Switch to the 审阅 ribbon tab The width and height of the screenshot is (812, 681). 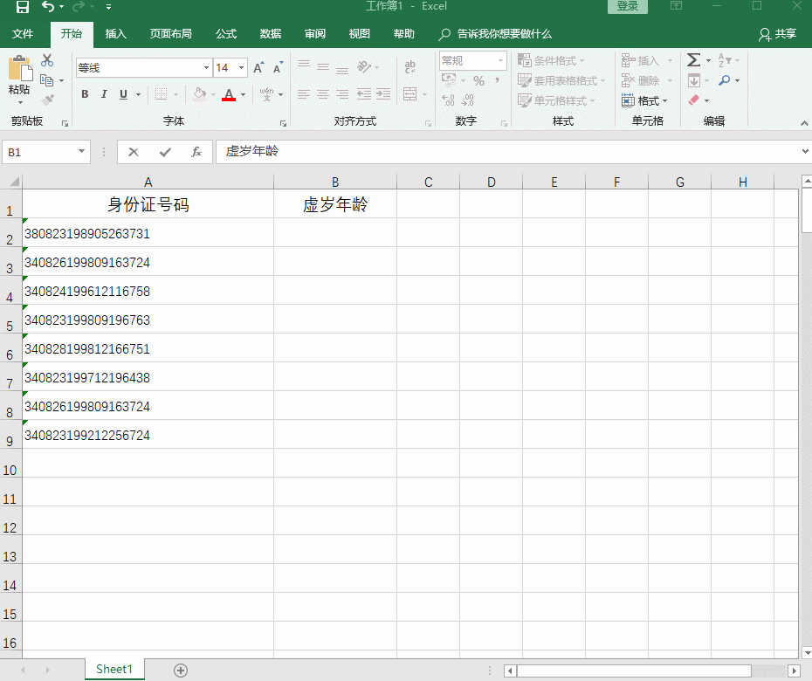pos(315,34)
